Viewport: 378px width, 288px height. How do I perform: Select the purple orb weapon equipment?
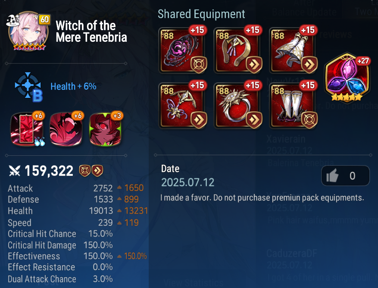[182, 50]
